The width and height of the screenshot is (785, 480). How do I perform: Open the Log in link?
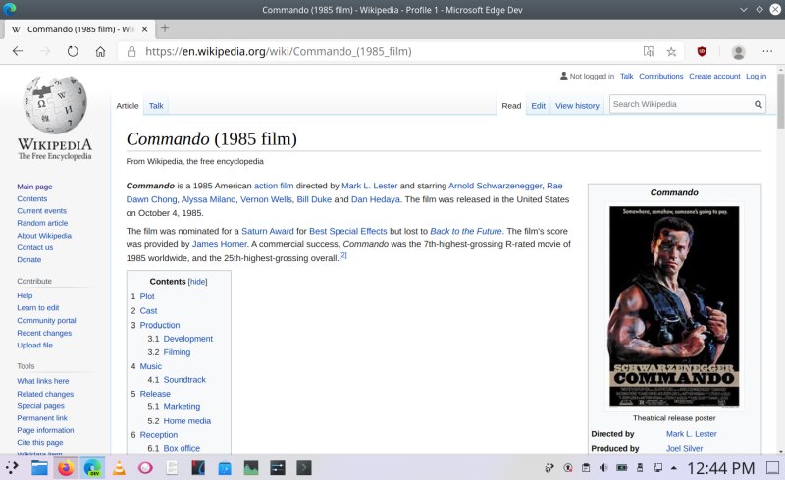tap(756, 77)
